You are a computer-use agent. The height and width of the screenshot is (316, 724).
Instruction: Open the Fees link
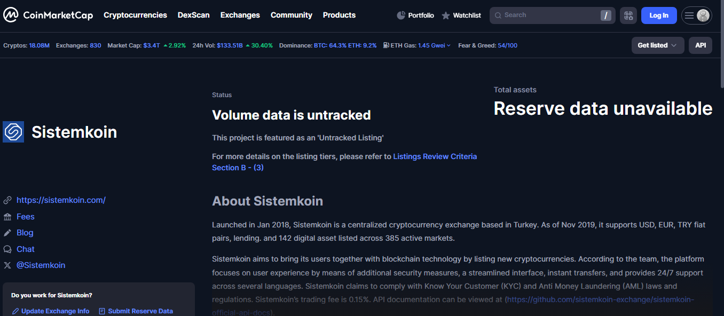click(25, 217)
